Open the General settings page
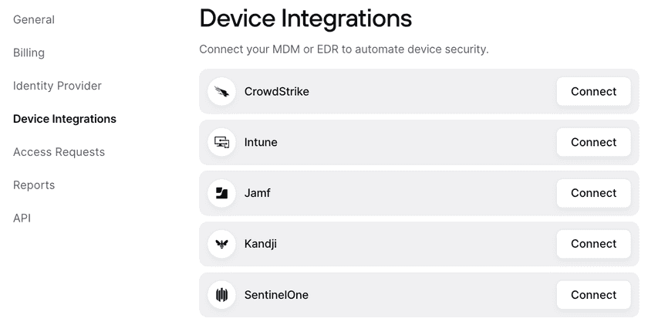The width and height of the screenshot is (648, 332). coord(34,19)
